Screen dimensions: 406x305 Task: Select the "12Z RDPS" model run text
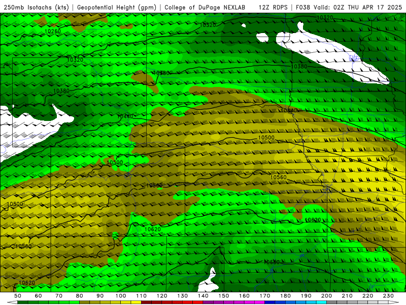pos(273,7)
